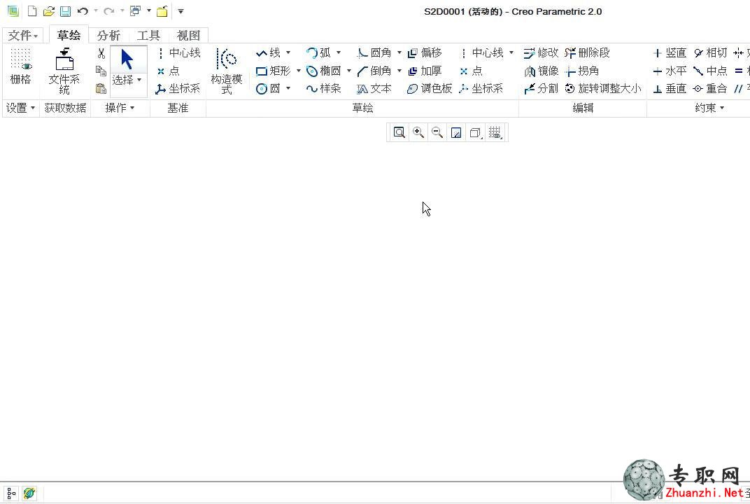Expand the 选择 dropdown arrow

click(x=139, y=80)
